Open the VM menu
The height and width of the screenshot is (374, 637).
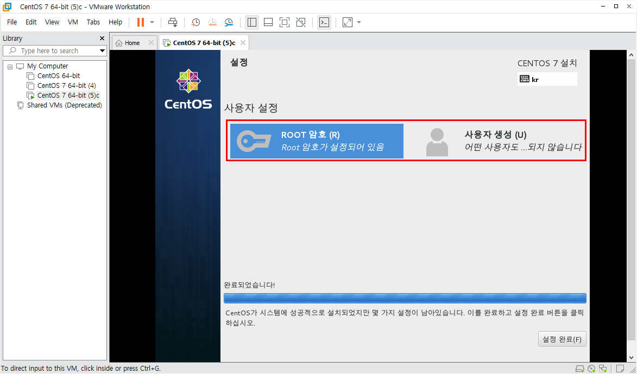click(x=73, y=22)
